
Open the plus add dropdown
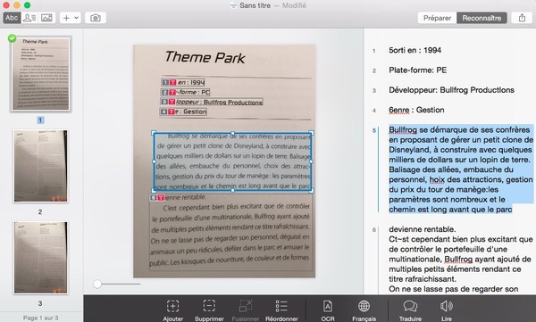(71, 18)
